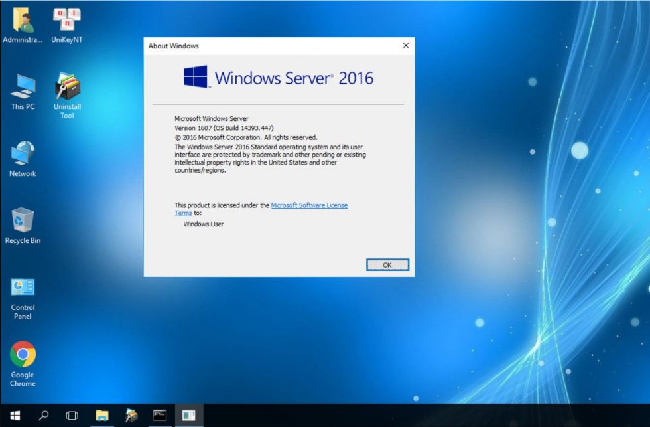Open Uninstall Tool desktop shortcut

click(x=67, y=96)
